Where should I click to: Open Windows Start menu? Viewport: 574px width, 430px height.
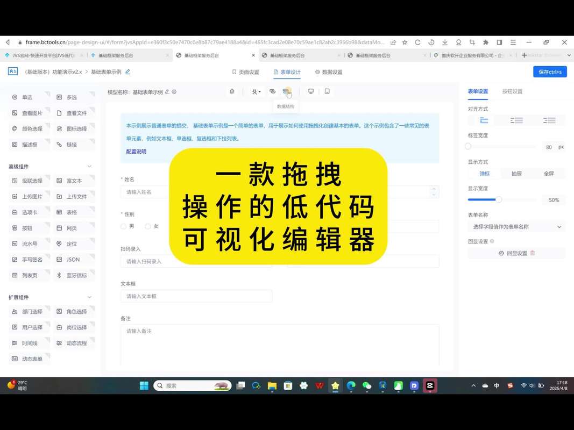click(x=144, y=386)
